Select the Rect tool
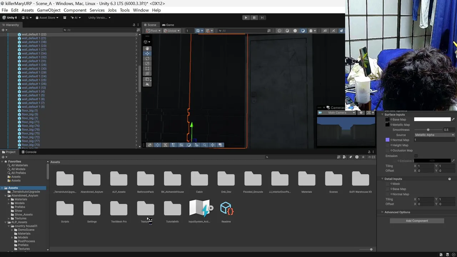This screenshot has height=257, width=457. 147,69
